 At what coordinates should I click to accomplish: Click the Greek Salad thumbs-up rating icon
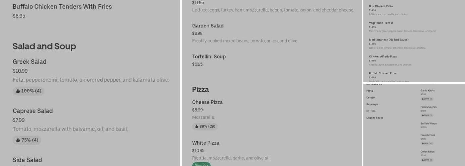18,91
